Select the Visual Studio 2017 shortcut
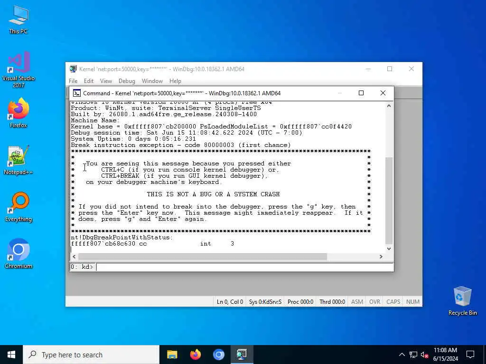 [x=19, y=69]
